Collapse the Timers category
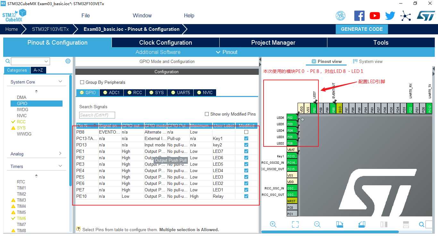 (x=60, y=166)
